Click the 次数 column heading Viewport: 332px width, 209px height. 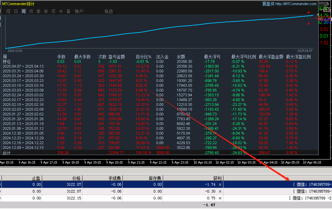coord(102,57)
